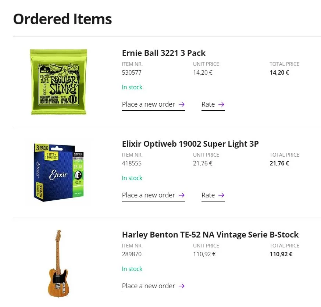Click arrow icon beside Ernie Ball Rate
The image size is (321, 307).
(x=221, y=104)
